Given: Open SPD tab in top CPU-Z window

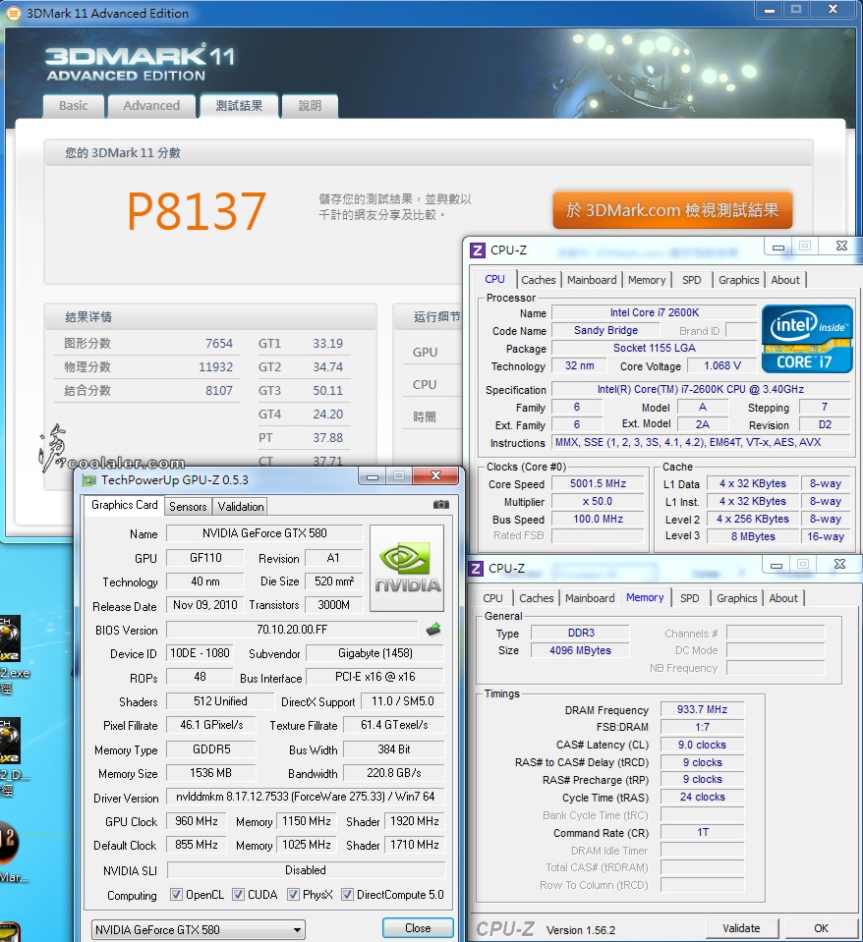Looking at the screenshot, I should click(692, 280).
